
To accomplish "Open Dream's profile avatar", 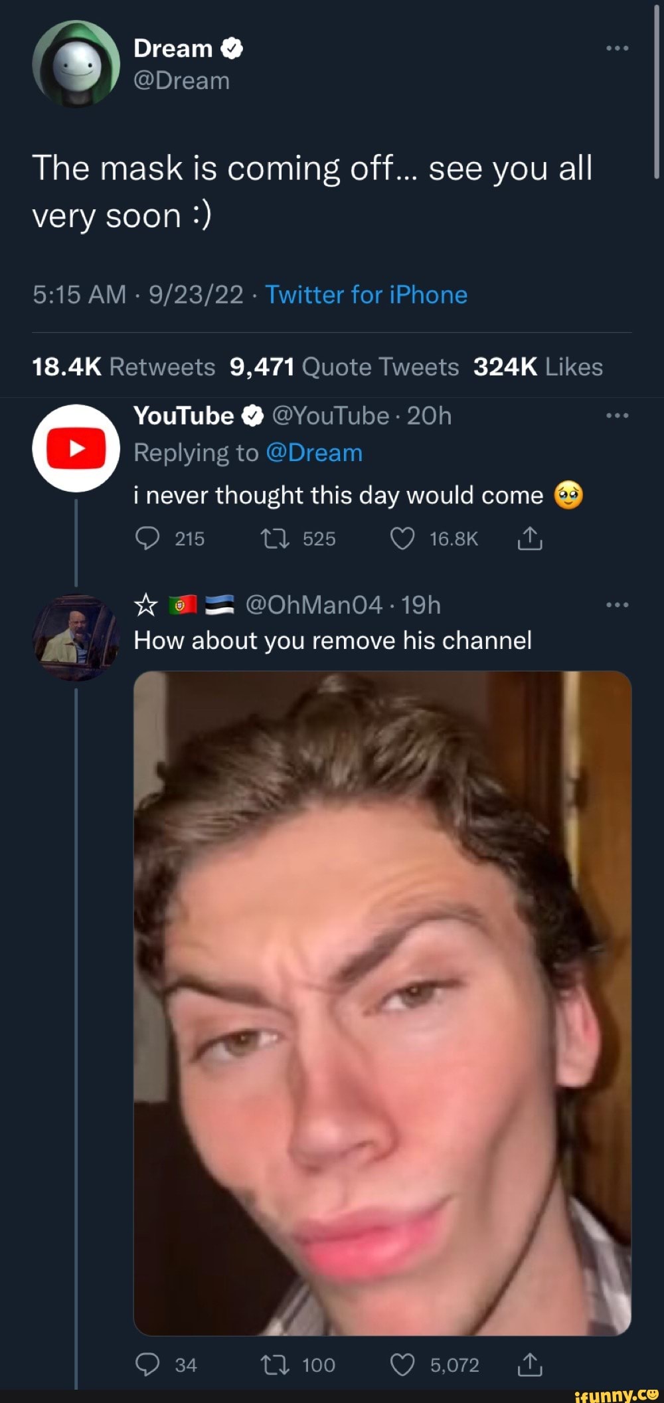I will [76, 64].
